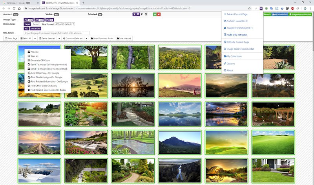The height and width of the screenshot is (185, 314).
Task: Click the URL Filter regexp input field
Action: (x=57, y=33)
